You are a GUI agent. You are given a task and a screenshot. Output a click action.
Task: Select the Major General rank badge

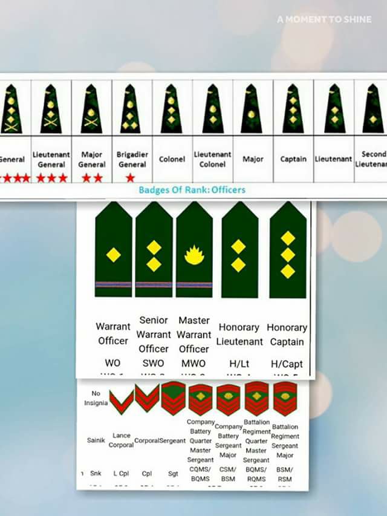[x=91, y=109]
